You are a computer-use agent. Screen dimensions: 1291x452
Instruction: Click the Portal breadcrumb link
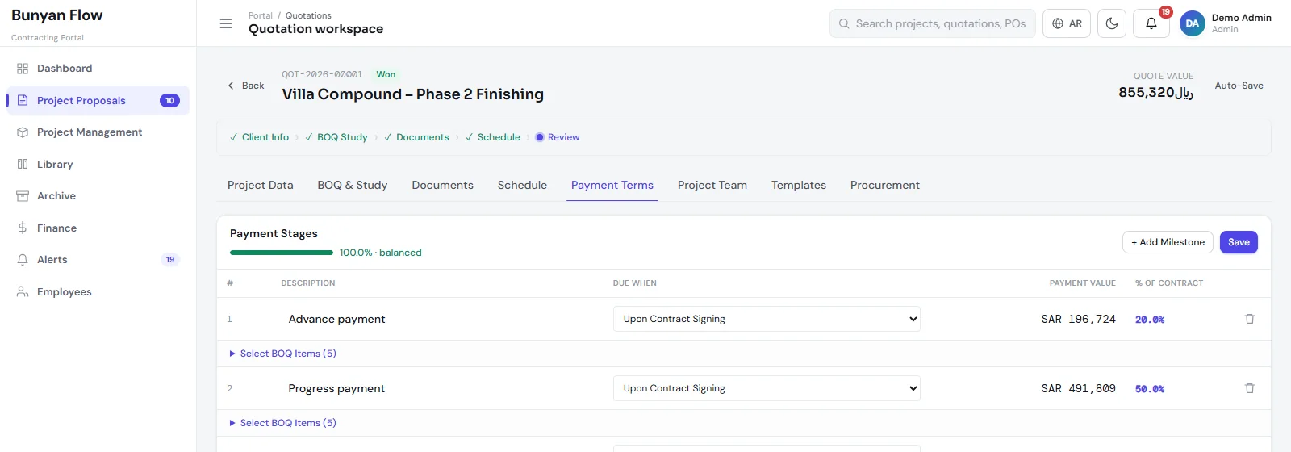(261, 15)
